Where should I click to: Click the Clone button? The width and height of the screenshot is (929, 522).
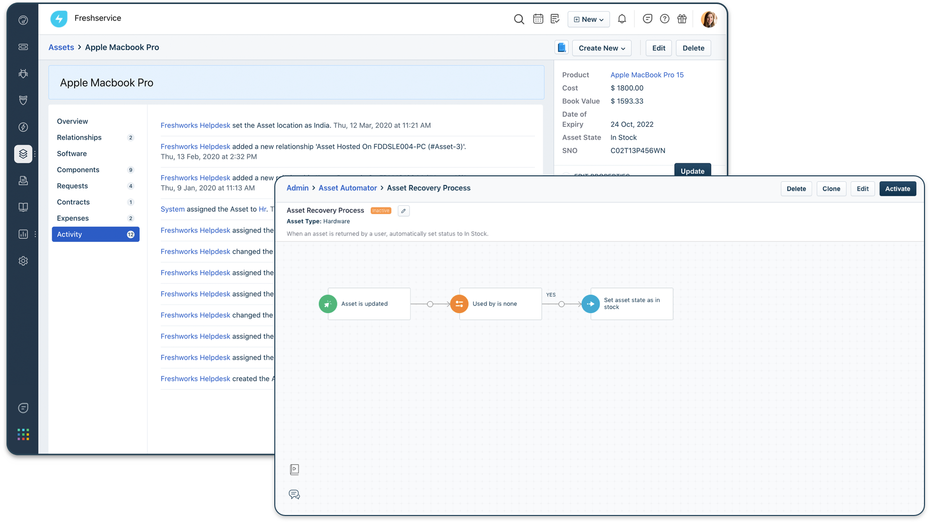(x=831, y=189)
